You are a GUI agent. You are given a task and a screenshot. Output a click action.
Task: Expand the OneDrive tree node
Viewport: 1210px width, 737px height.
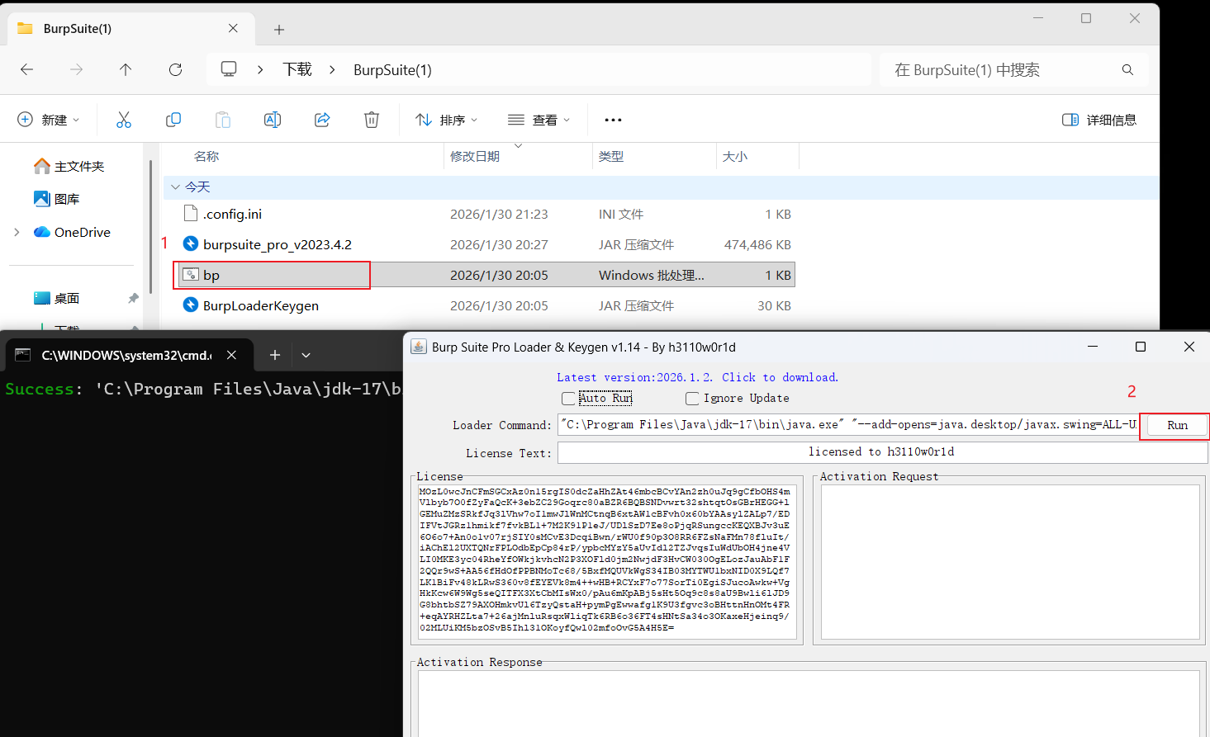click(17, 233)
